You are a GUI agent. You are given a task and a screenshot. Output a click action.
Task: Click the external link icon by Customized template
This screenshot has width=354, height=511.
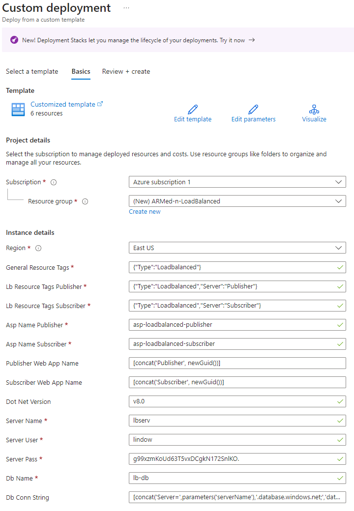tap(100, 104)
